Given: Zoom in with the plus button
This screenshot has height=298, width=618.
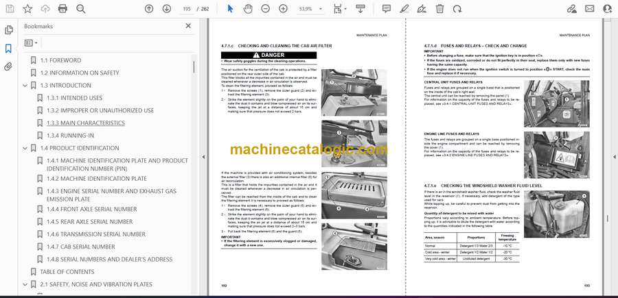Looking at the screenshot, I should coord(283,9).
